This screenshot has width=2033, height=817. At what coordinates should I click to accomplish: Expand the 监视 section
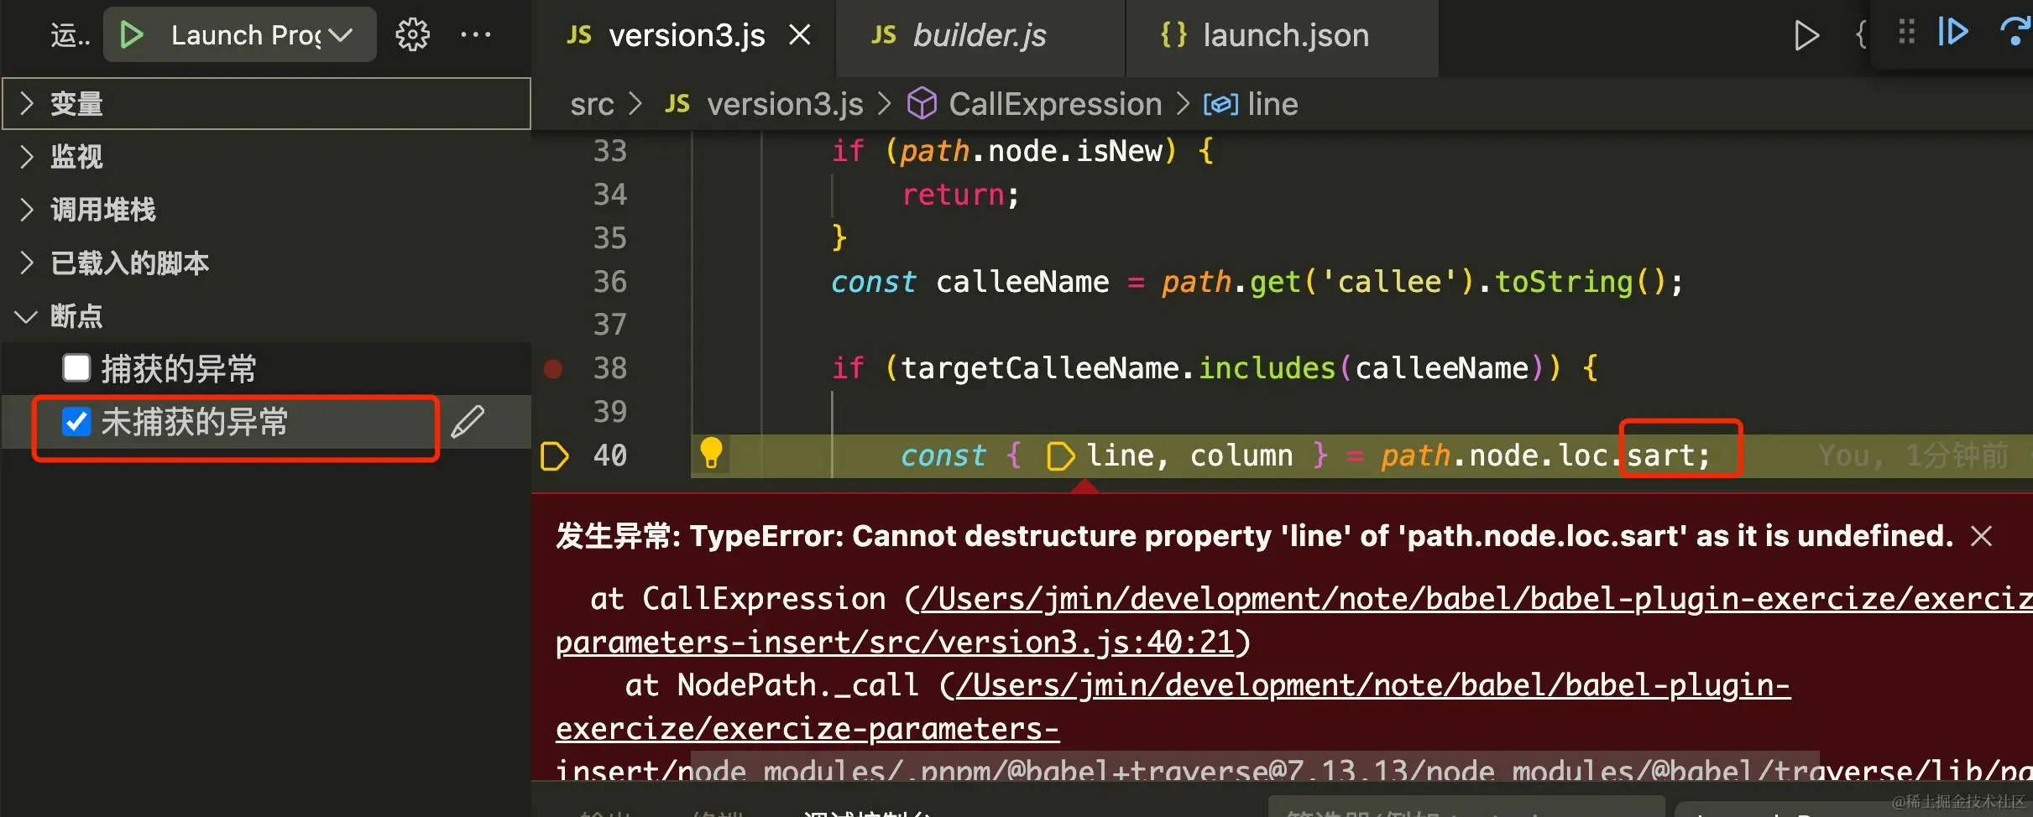pos(266,157)
